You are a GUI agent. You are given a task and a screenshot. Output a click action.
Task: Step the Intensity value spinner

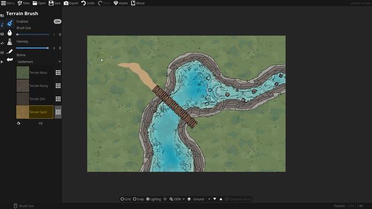(60, 48)
